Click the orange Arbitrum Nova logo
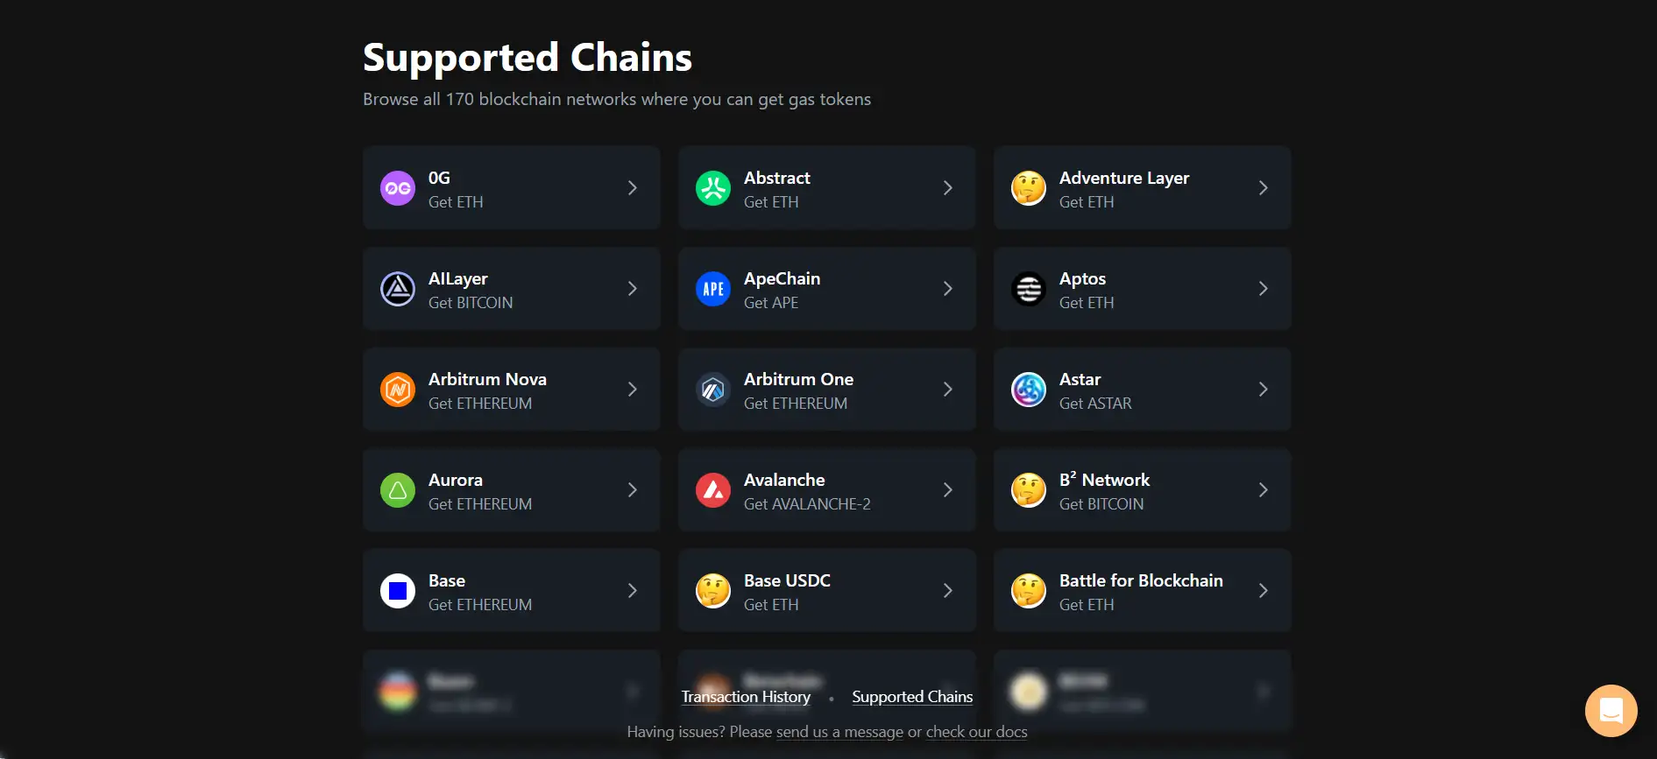 click(398, 390)
